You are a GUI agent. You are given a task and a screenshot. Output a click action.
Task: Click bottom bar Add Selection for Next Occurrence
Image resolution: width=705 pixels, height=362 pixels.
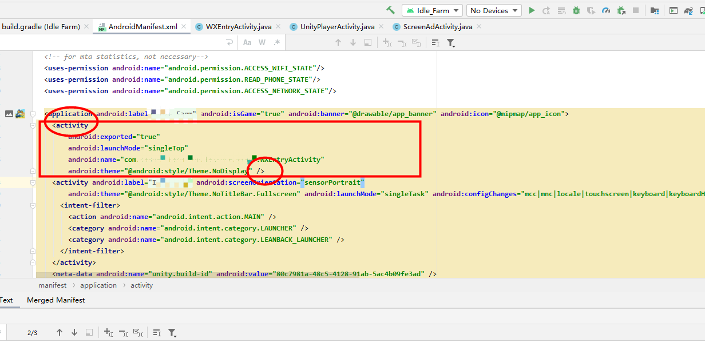click(x=108, y=332)
